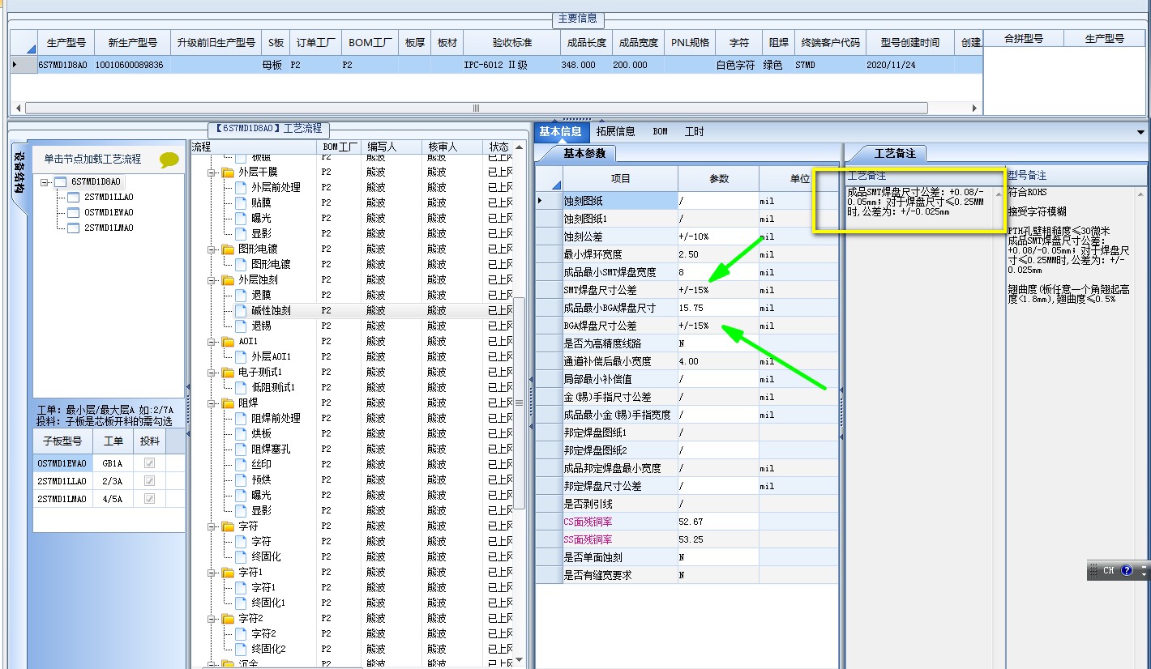The height and width of the screenshot is (669, 1151).
Task: Select the 6S7MD1D8A0 row in main info grid
Action: [x=497, y=65]
